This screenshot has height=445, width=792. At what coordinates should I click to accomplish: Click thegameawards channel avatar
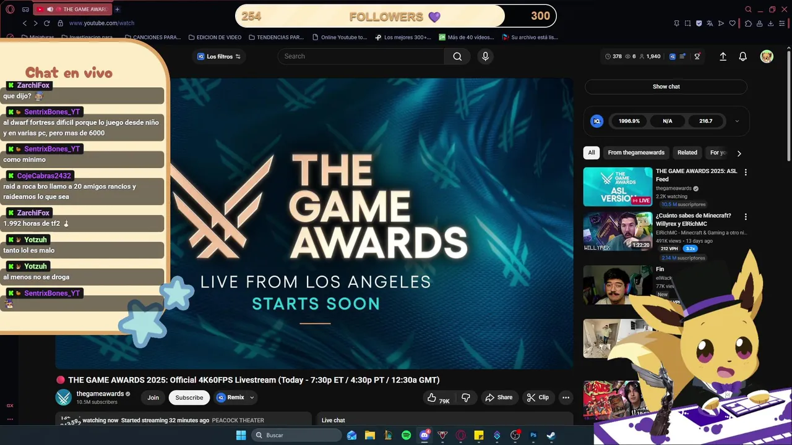point(64,397)
